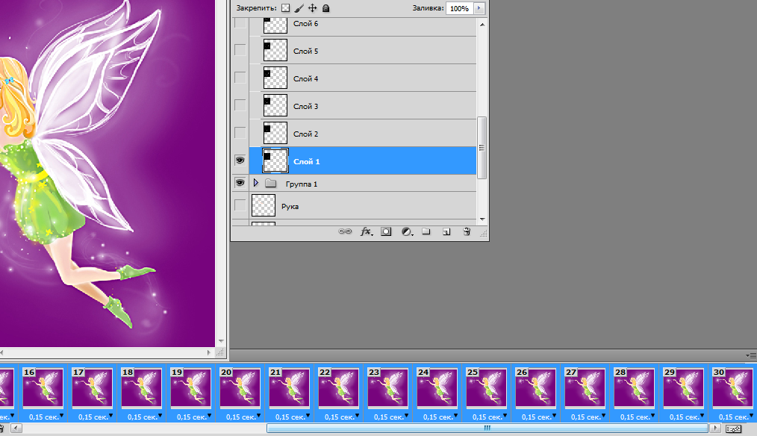
Task: Show layer Слой 3 visibility box
Action: coord(240,105)
